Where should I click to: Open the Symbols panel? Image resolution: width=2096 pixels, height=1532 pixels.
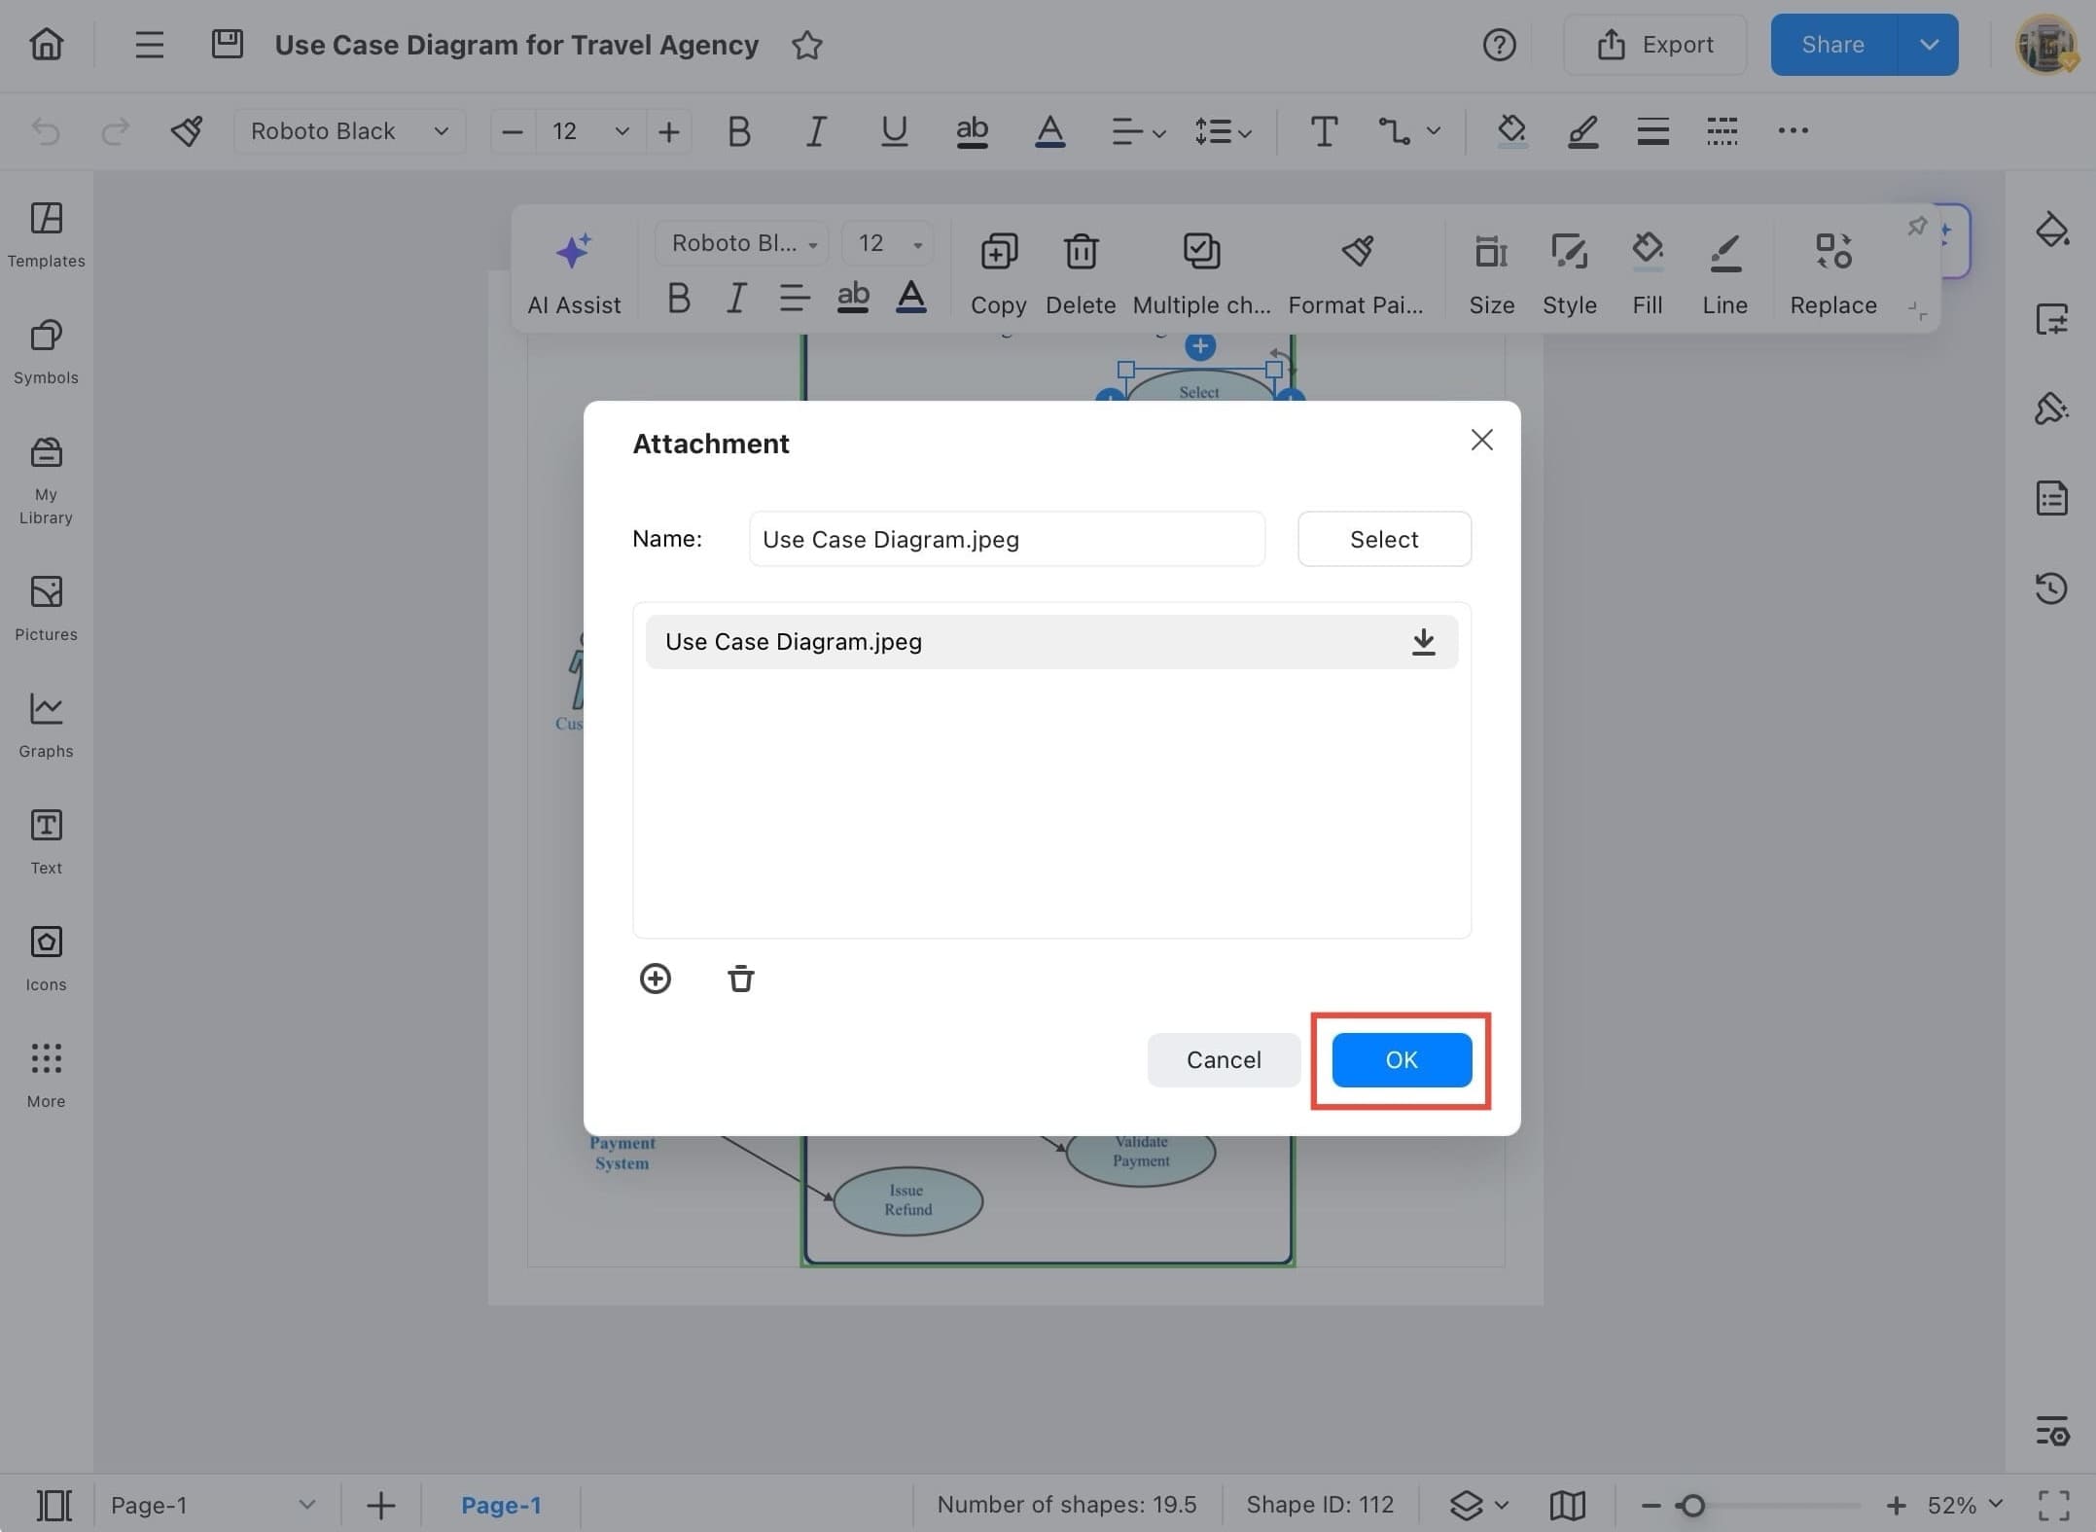pyautogui.click(x=45, y=350)
